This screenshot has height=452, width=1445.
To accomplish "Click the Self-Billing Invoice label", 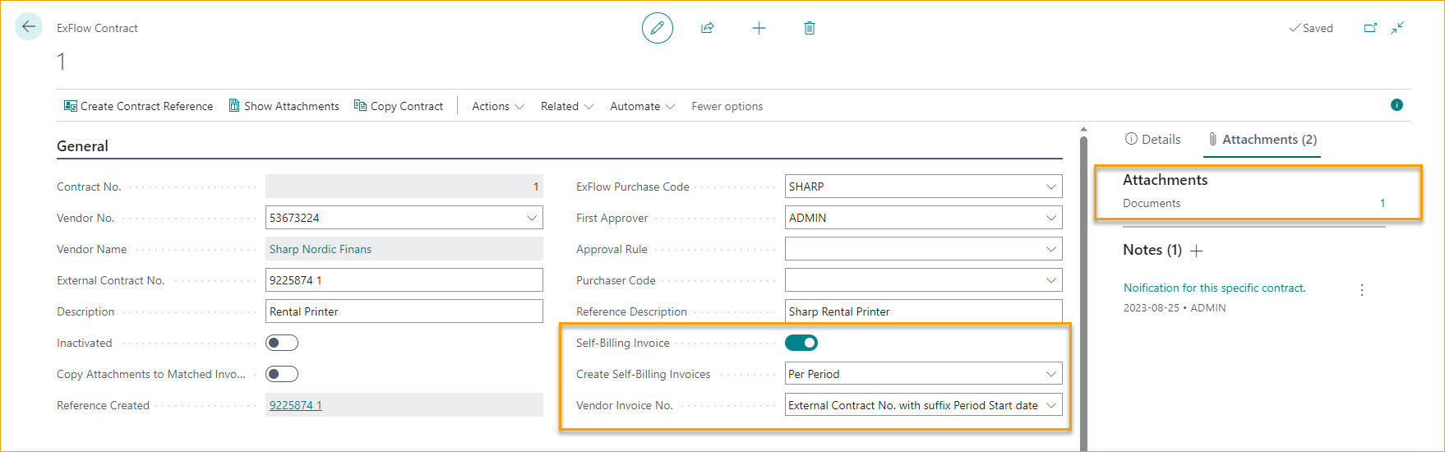I will (x=623, y=343).
